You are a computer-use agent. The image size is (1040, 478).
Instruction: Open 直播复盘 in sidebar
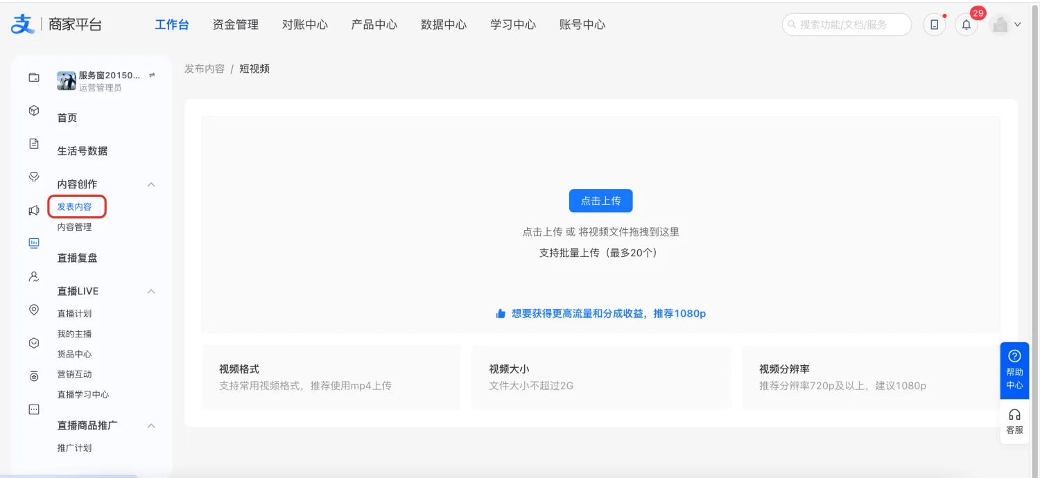pyautogui.click(x=77, y=258)
